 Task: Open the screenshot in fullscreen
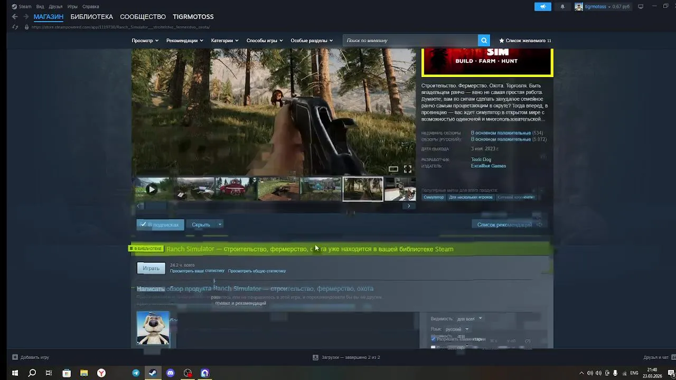tap(408, 169)
